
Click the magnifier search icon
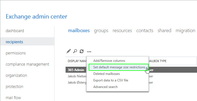pyautogui.click(x=75, y=51)
